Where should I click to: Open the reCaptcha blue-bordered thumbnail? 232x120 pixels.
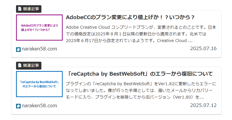point(39,84)
